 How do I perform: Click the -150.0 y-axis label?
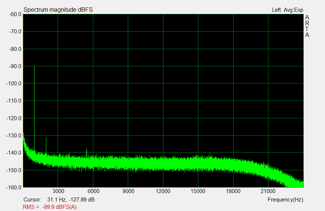(14, 170)
